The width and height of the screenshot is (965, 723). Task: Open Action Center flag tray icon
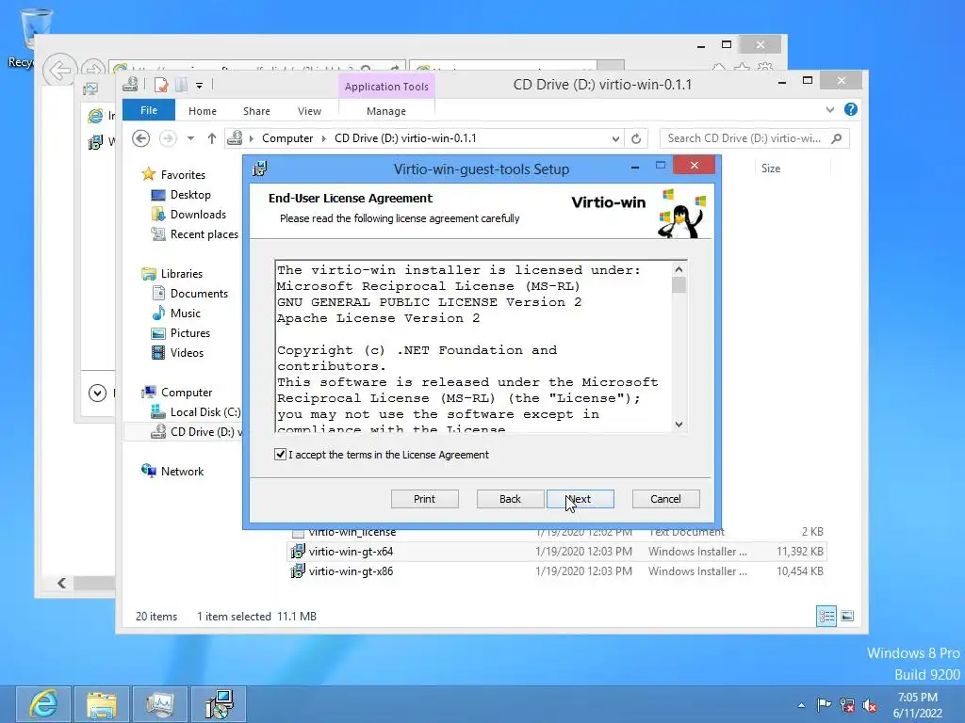point(824,705)
